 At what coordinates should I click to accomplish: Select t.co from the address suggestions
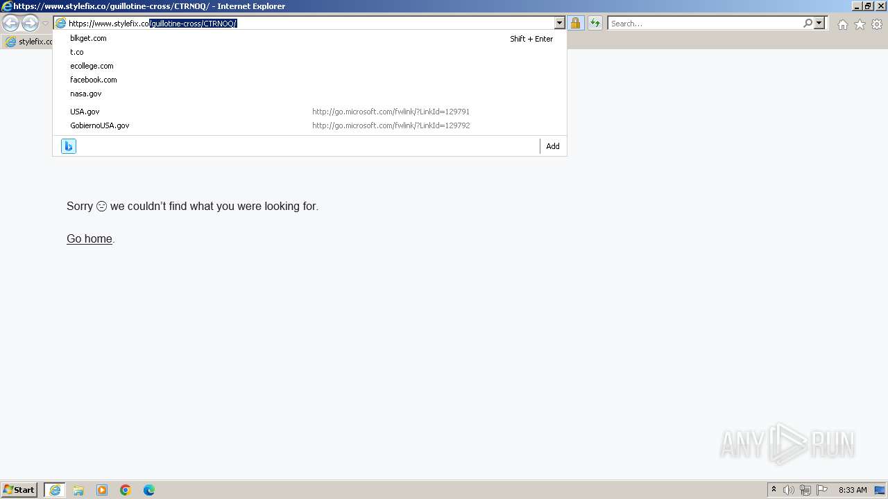pos(309,52)
